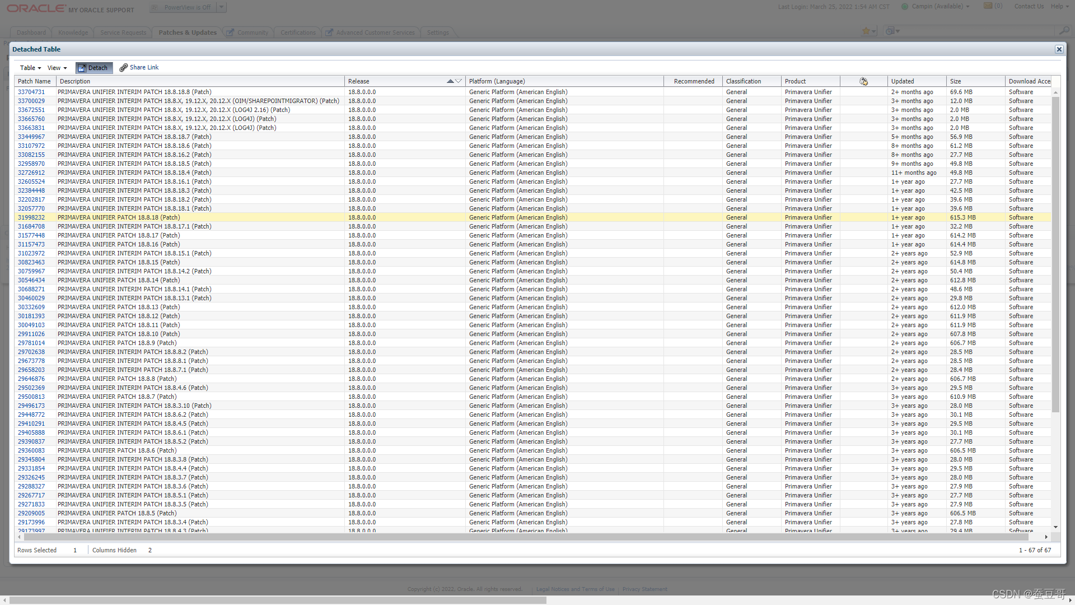Open patch 31998232 link
Screen dimensions: 1075x605
coord(31,217)
